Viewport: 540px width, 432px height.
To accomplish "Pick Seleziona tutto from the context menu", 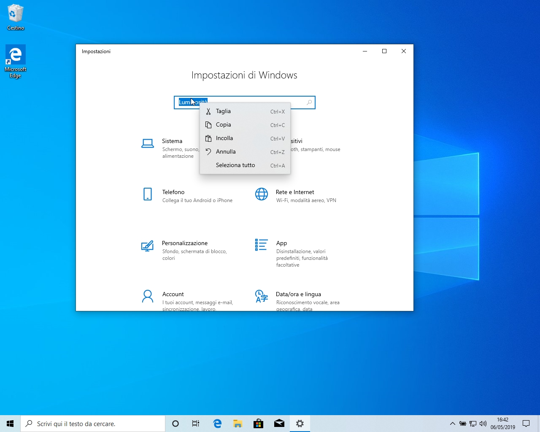I will tap(245, 165).
